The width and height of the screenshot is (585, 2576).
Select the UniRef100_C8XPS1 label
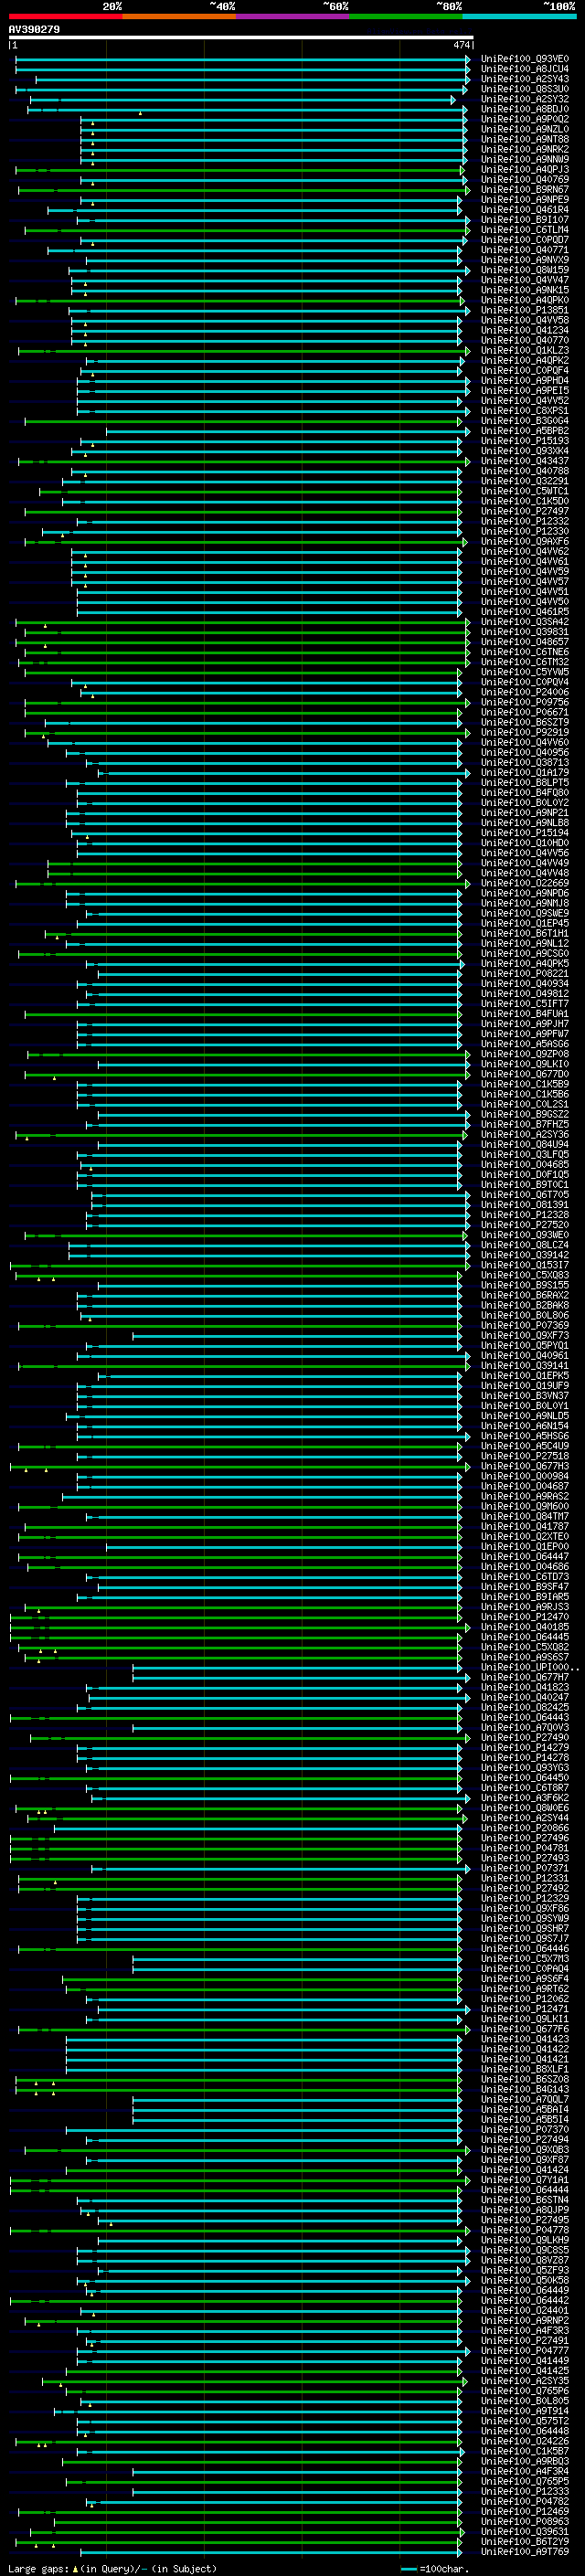coord(524,411)
